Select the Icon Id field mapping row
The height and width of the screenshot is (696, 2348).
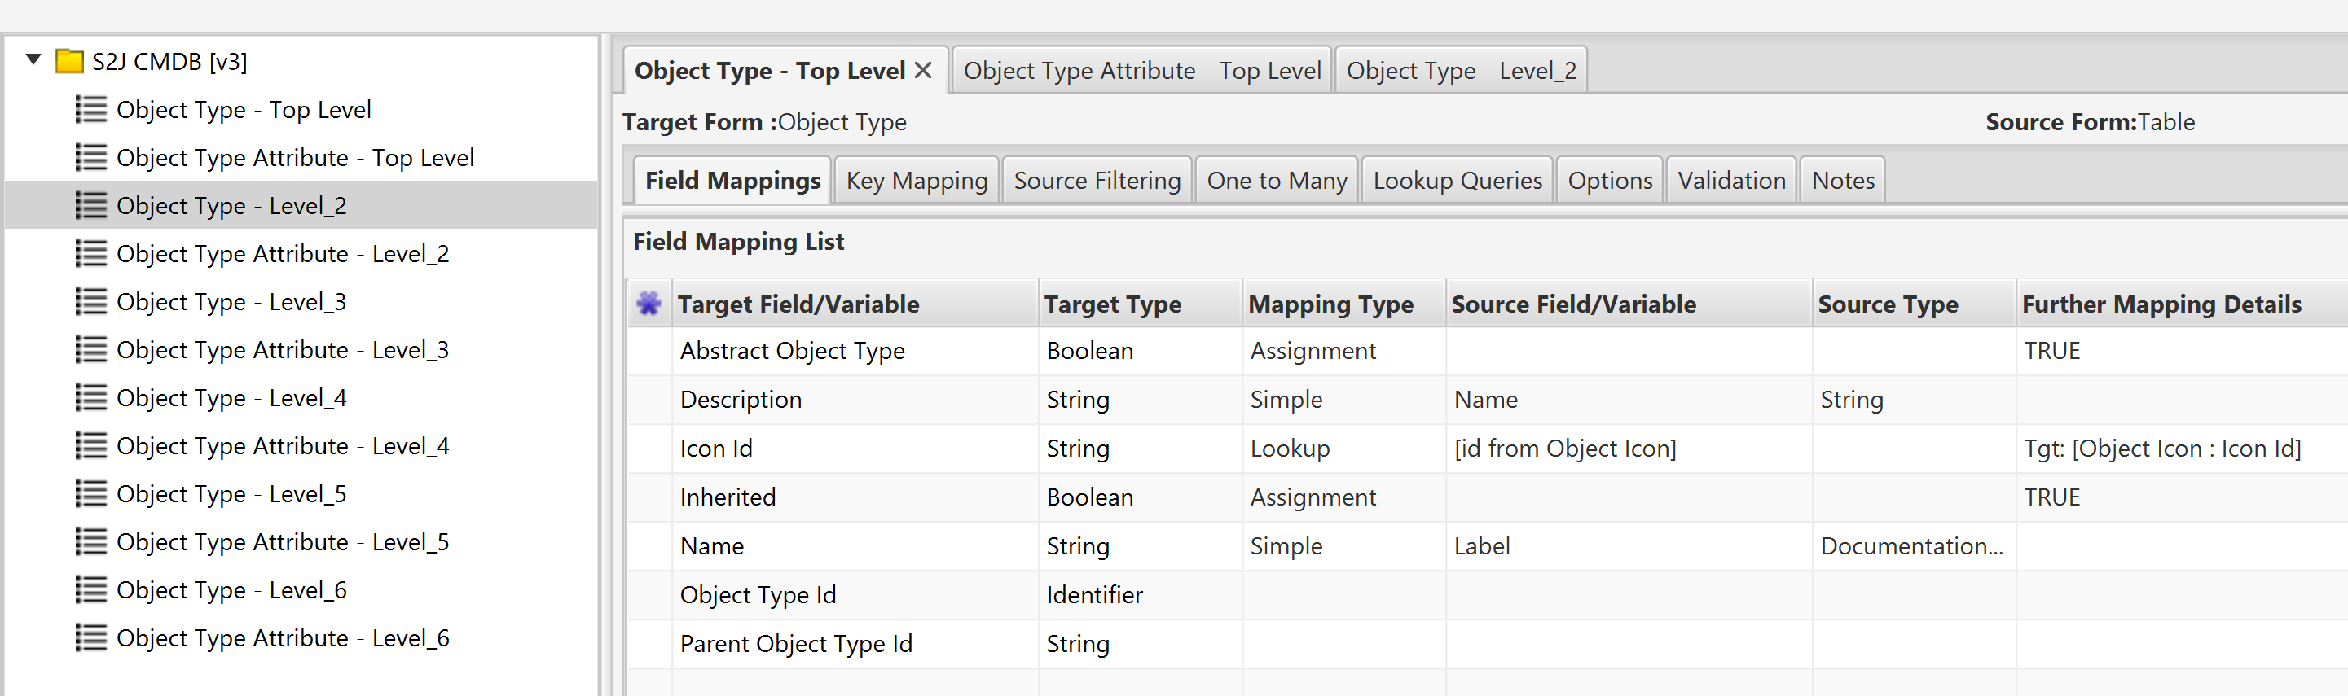pyautogui.click(x=1488, y=449)
